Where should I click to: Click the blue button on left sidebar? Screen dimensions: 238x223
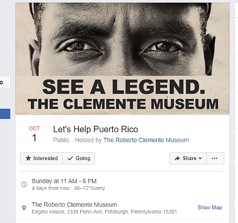click(5, 114)
